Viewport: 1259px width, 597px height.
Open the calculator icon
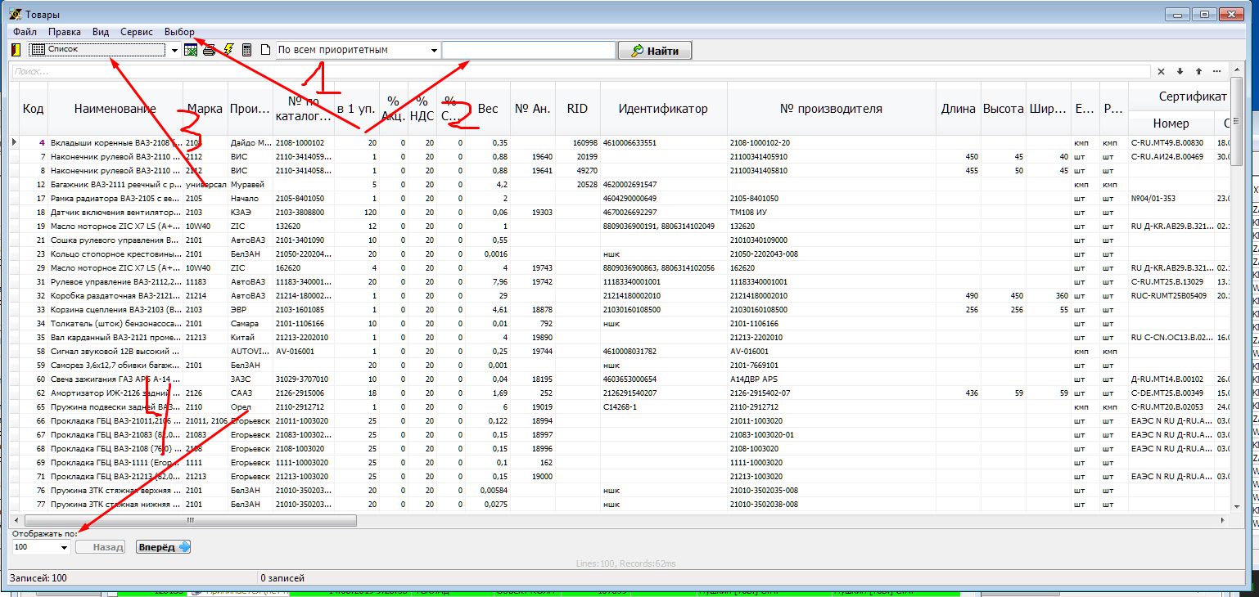click(246, 50)
